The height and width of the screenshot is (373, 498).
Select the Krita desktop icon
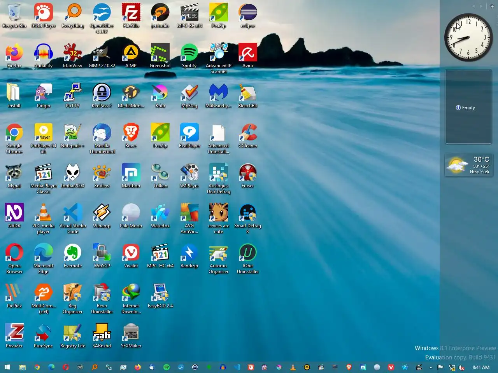pyautogui.click(x=160, y=96)
